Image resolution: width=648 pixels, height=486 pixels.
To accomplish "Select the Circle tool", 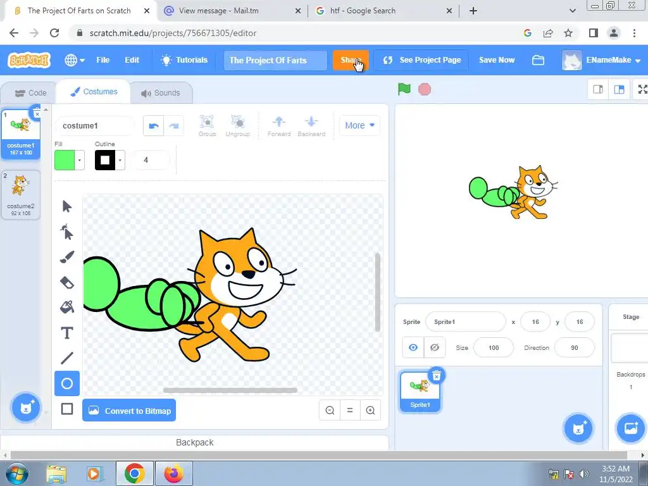I will 67,383.
